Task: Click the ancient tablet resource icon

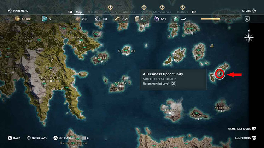Action: 137,19
